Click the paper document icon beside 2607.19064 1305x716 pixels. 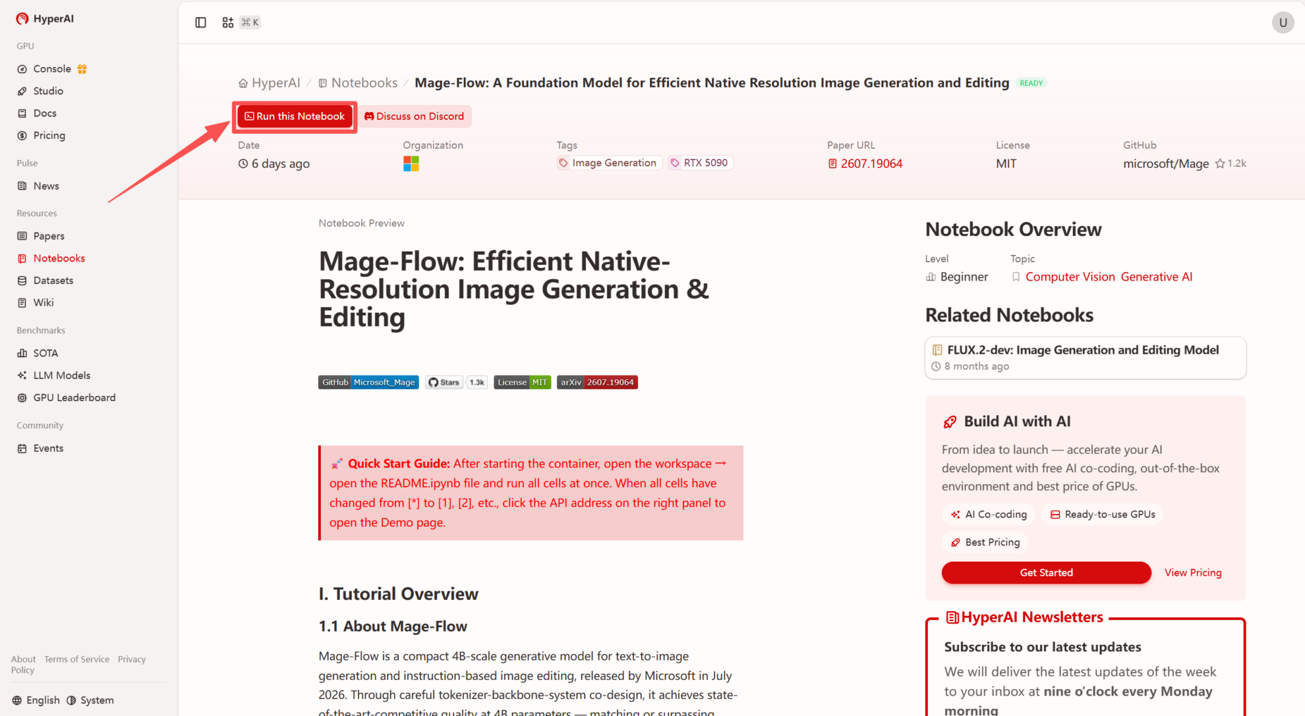point(832,163)
